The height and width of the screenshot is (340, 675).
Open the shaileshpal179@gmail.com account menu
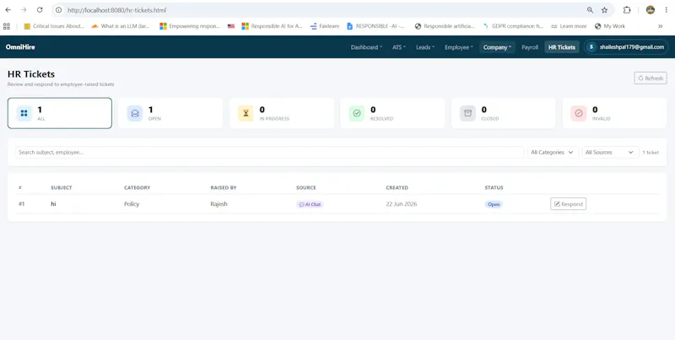pos(626,47)
